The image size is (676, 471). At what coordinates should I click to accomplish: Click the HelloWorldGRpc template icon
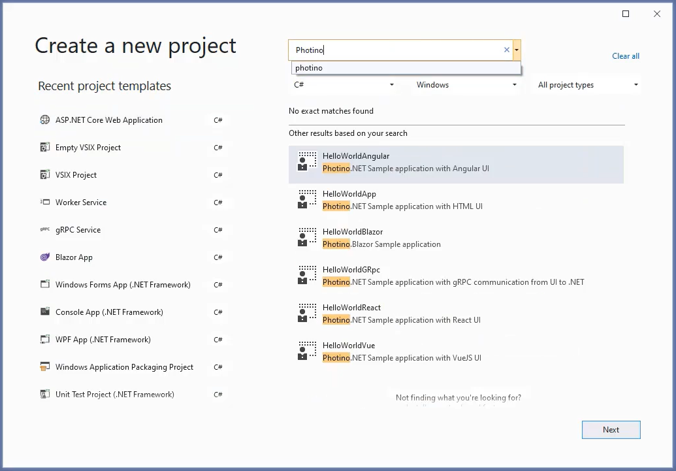(307, 275)
